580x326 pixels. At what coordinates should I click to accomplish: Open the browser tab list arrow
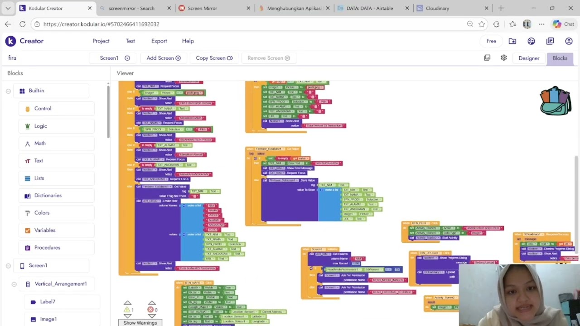coord(8,8)
